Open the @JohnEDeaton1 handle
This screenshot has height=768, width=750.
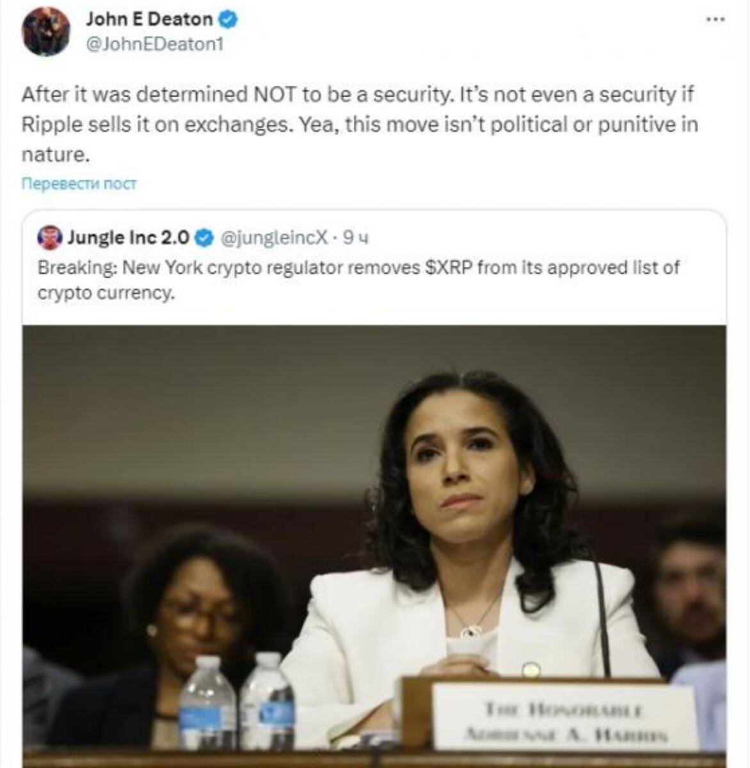click(154, 44)
